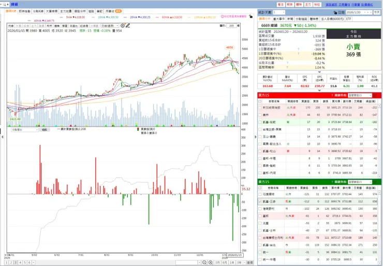Go to chart page 5
The width and height of the screenshot is (383, 266).
pyautogui.click(x=25, y=262)
